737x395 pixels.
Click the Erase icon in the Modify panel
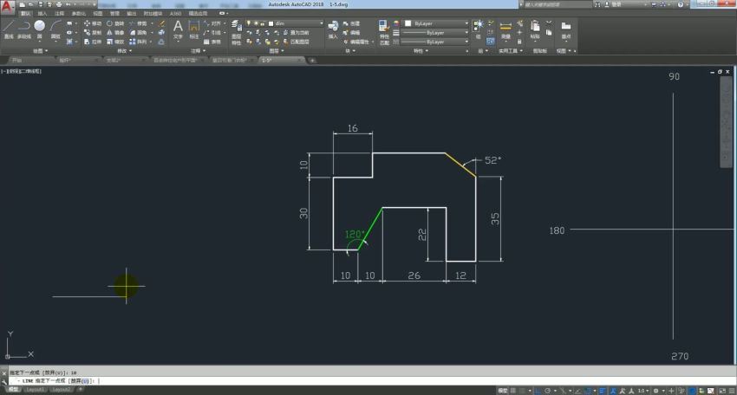(x=161, y=23)
